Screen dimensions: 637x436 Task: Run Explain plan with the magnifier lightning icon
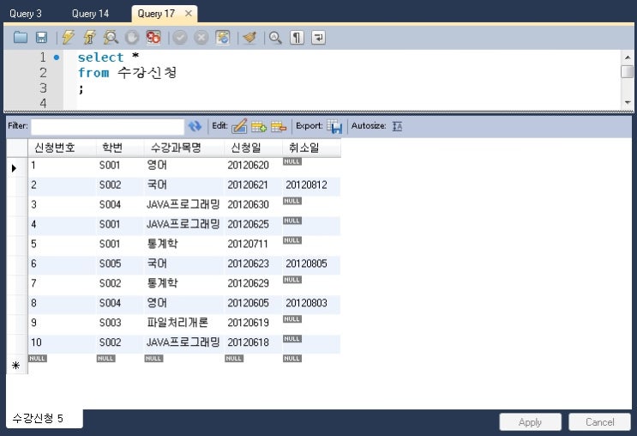pyautogui.click(x=111, y=38)
